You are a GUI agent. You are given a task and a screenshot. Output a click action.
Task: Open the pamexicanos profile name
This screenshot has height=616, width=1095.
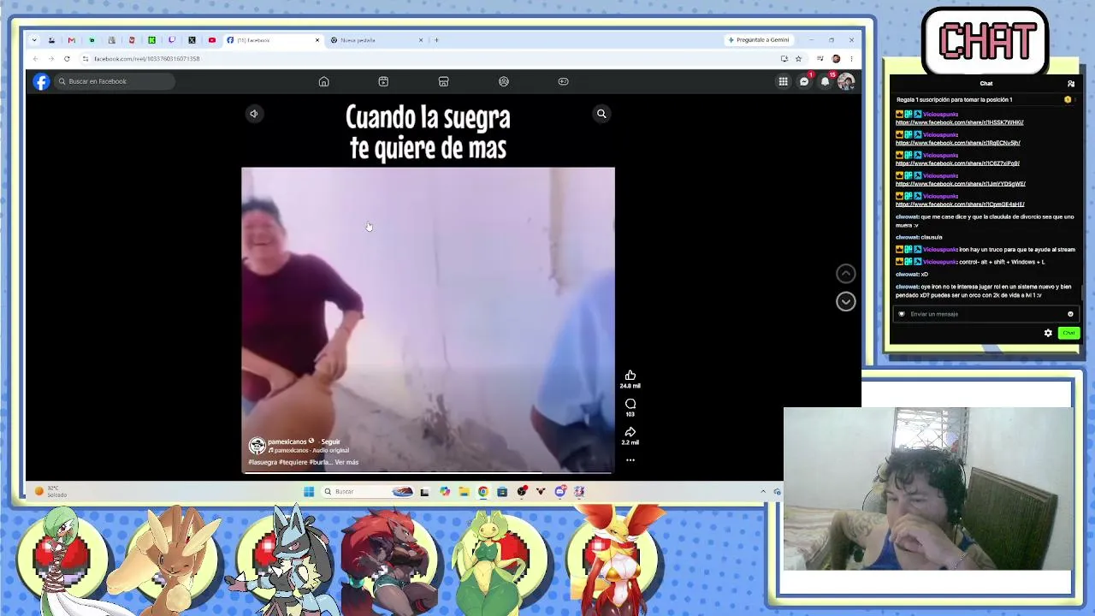(x=287, y=441)
